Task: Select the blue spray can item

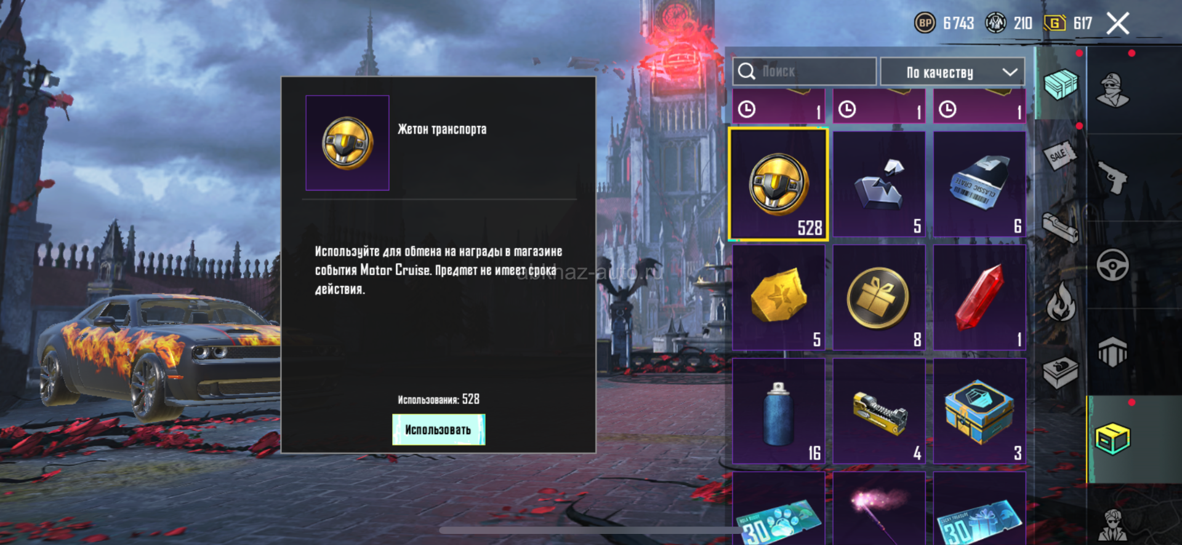Action: (779, 411)
